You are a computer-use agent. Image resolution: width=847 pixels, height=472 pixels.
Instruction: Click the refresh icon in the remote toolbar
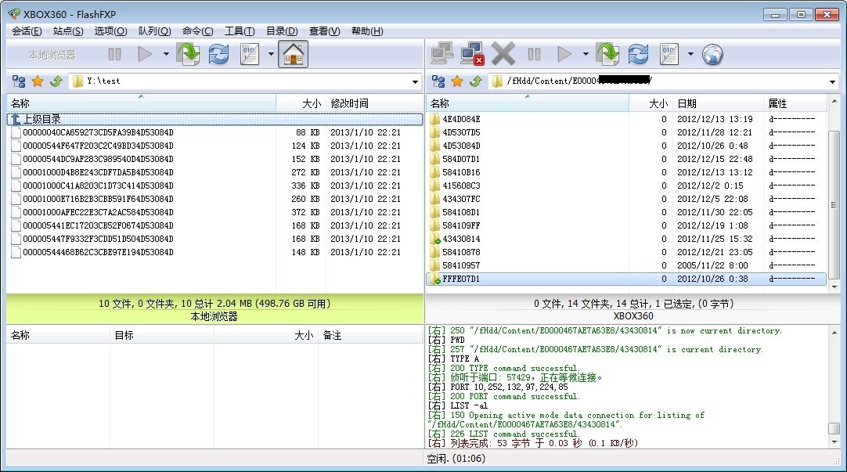tap(638, 54)
